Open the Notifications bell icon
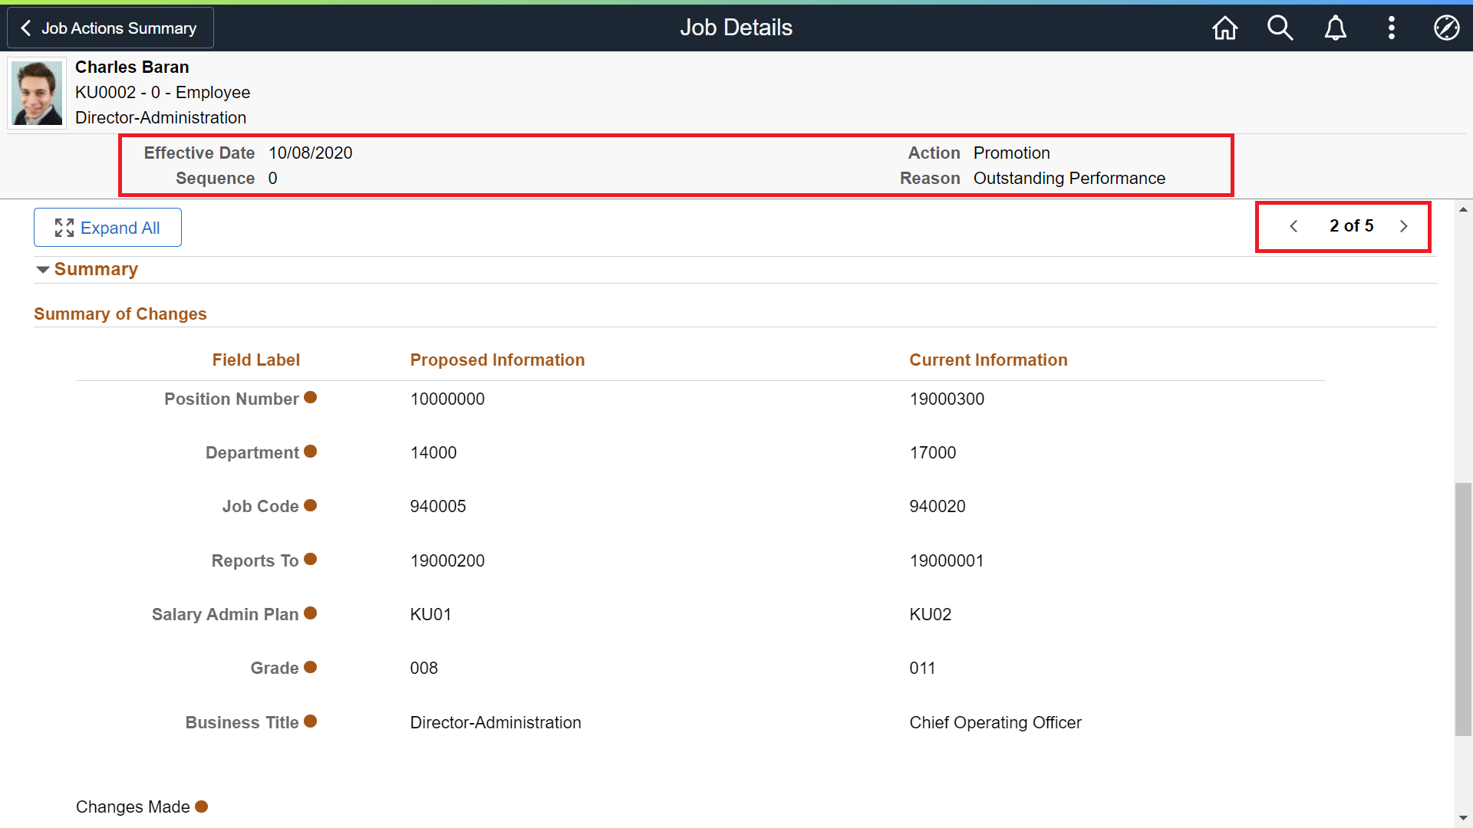Screen dimensions: 1473x828 pyautogui.click(x=1336, y=28)
